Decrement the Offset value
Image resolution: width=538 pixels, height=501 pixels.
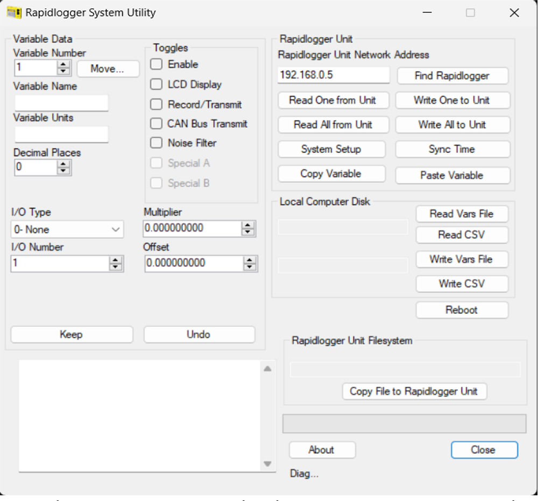[x=250, y=267]
